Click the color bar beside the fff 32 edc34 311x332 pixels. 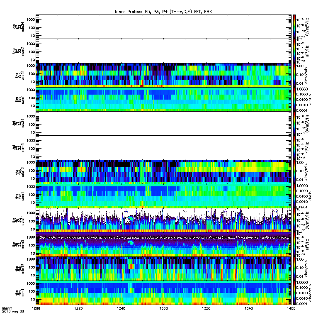[x=294, y=220]
